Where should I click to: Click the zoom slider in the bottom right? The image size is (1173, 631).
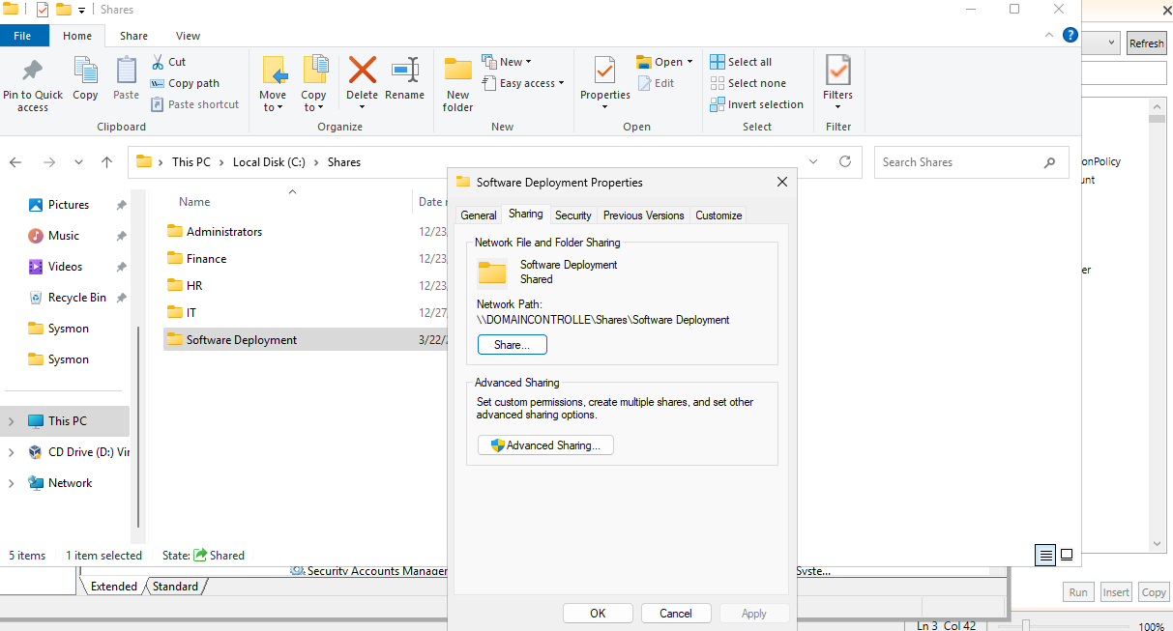(1026, 625)
